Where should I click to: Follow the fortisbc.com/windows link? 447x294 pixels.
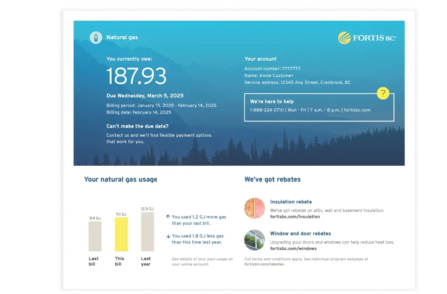[293, 249]
